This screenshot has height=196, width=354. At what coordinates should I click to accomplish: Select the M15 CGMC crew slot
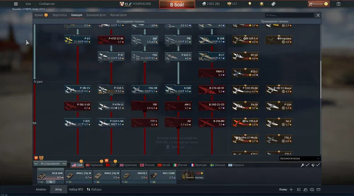(x=162, y=177)
